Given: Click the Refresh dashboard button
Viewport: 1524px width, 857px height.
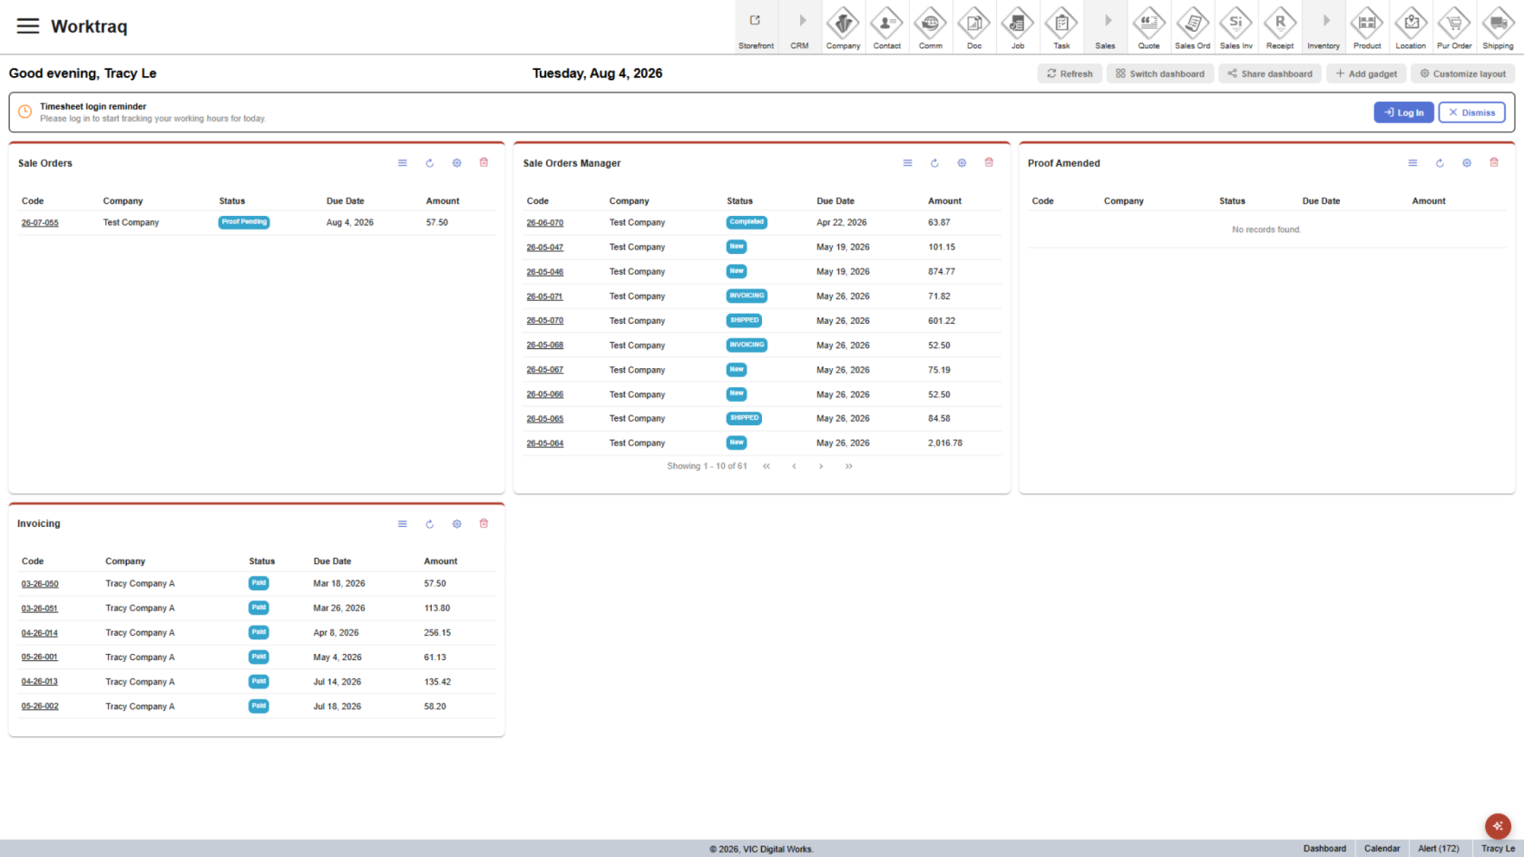Looking at the screenshot, I should pos(1070,73).
